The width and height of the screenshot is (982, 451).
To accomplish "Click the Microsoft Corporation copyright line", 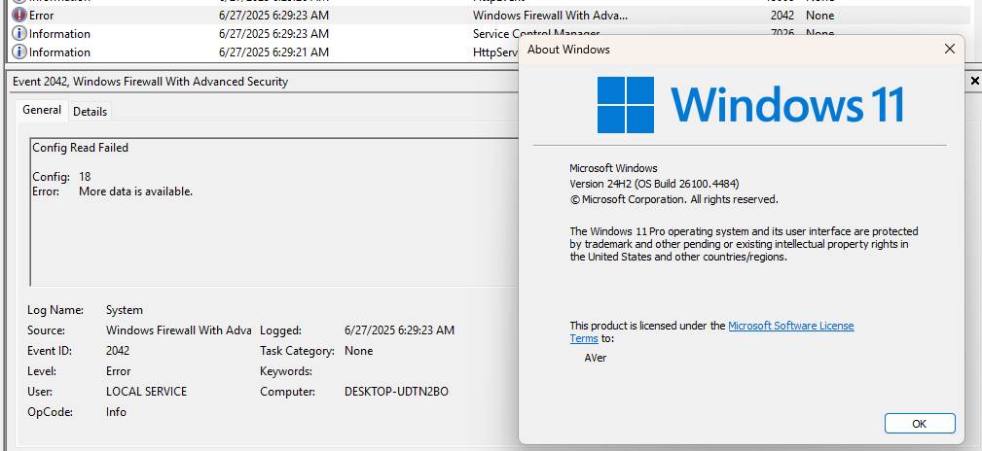I will pos(673,199).
